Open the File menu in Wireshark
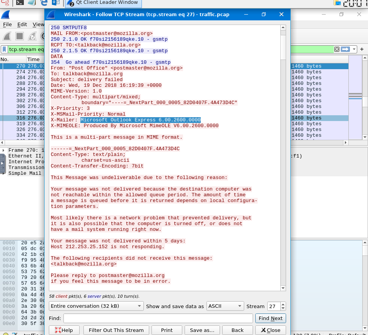This screenshot has height=335, width=368. point(7,24)
